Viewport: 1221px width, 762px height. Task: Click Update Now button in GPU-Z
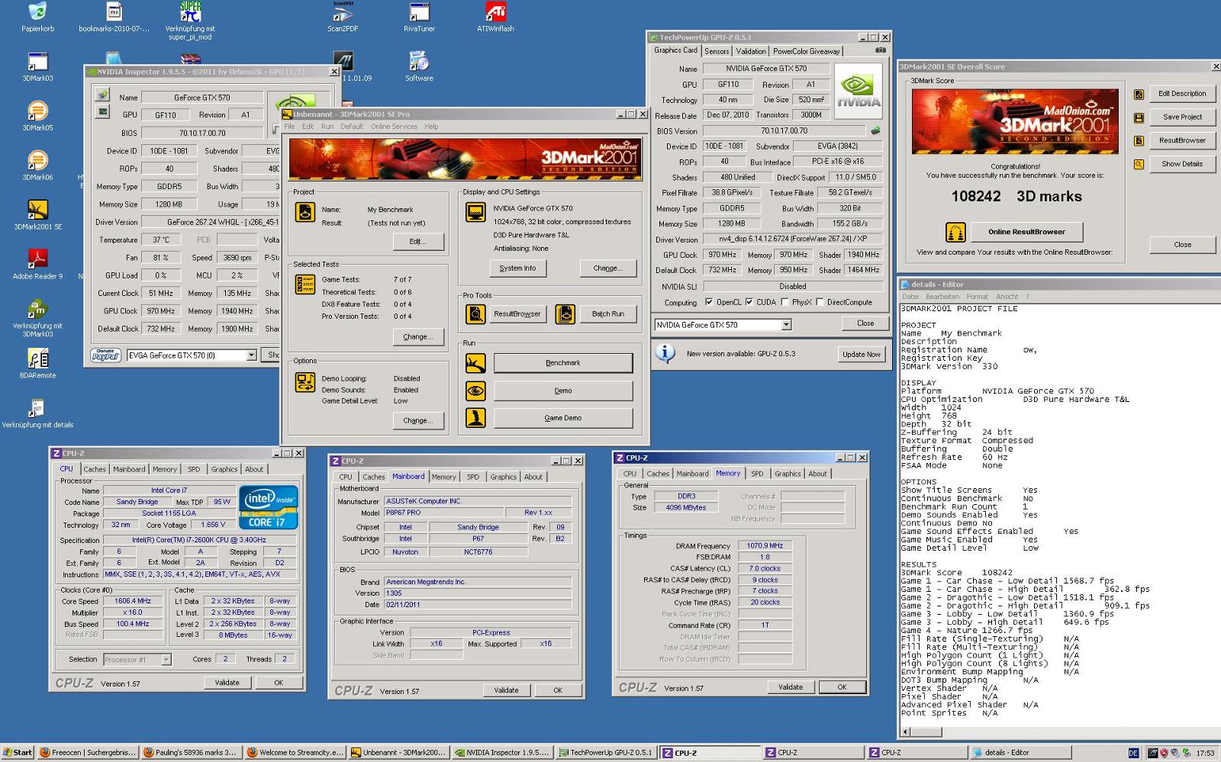[x=861, y=354]
